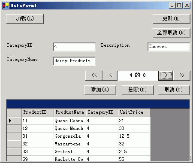This screenshot has width=193, height=163.
Task: Sort by the UnitPrice column header
Action: [134, 112]
